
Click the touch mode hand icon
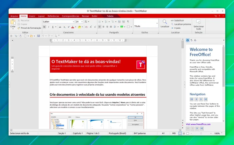(20, 36)
